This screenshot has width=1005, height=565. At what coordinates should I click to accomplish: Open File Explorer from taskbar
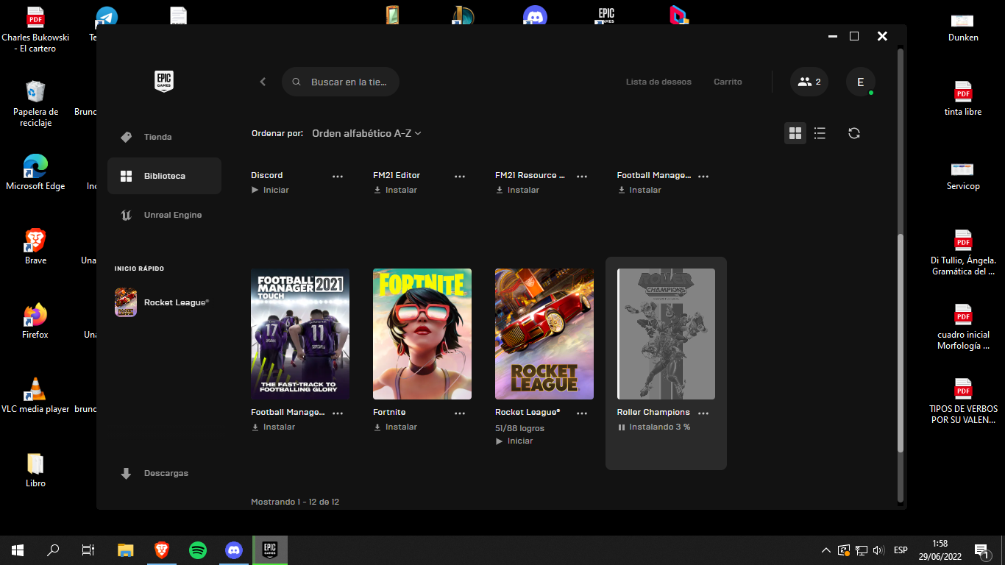point(126,550)
